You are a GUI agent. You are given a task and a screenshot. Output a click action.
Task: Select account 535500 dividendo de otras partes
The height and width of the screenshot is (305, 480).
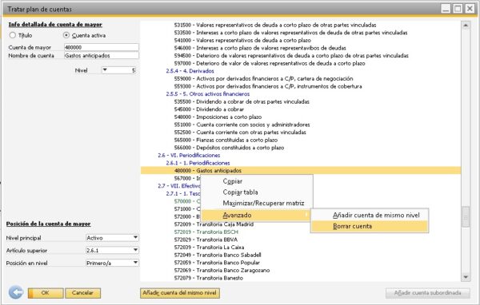[x=242, y=101]
